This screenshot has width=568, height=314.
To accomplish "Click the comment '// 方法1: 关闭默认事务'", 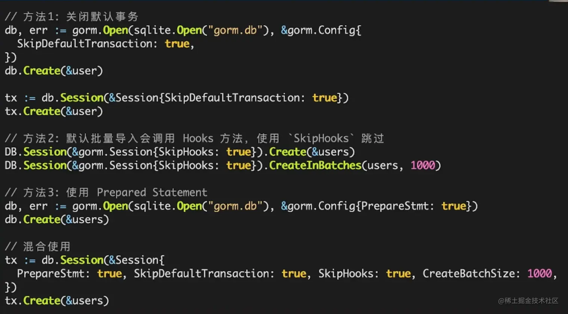I will click(72, 17).
